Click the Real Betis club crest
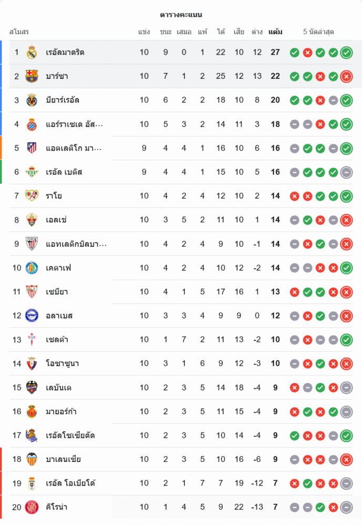Viewport: 362px width, 525px height. (32, 172)
